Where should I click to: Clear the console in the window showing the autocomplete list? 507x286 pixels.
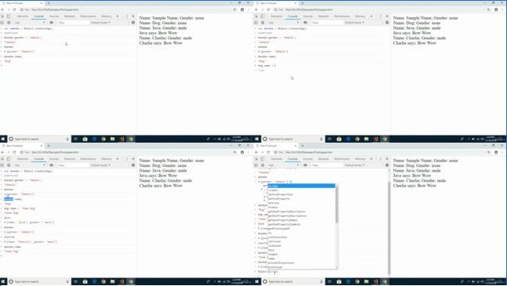coord(263,165)
